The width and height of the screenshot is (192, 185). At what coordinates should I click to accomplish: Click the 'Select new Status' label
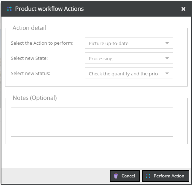(31, 74)
